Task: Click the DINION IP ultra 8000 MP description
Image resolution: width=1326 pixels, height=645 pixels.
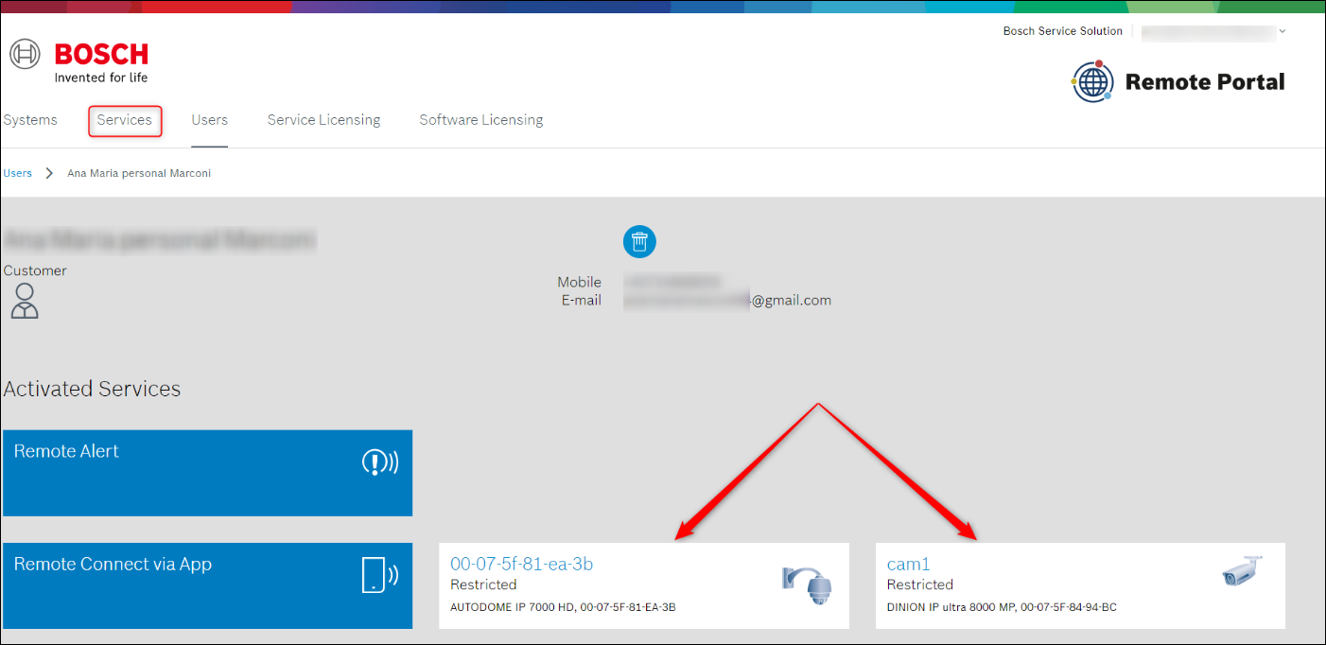Action: pyautogui.click(x=1002, y=607)
